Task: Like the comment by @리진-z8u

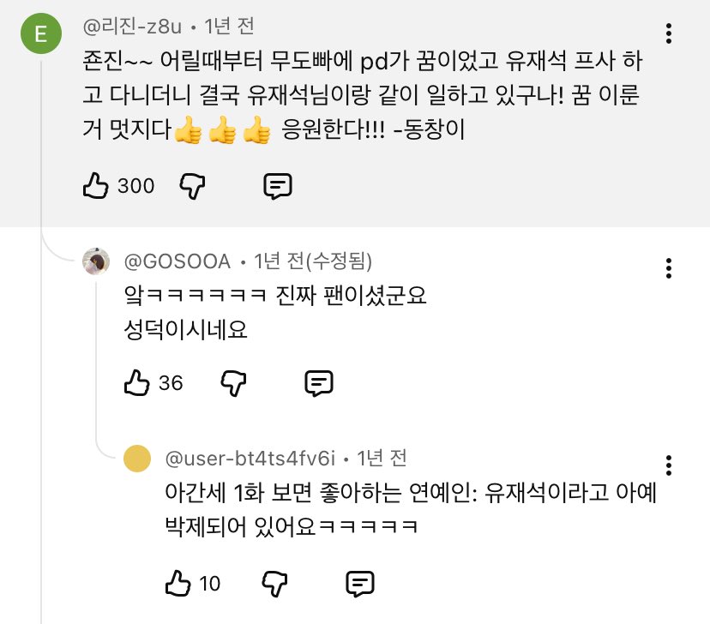Action: tap(95, 185)
